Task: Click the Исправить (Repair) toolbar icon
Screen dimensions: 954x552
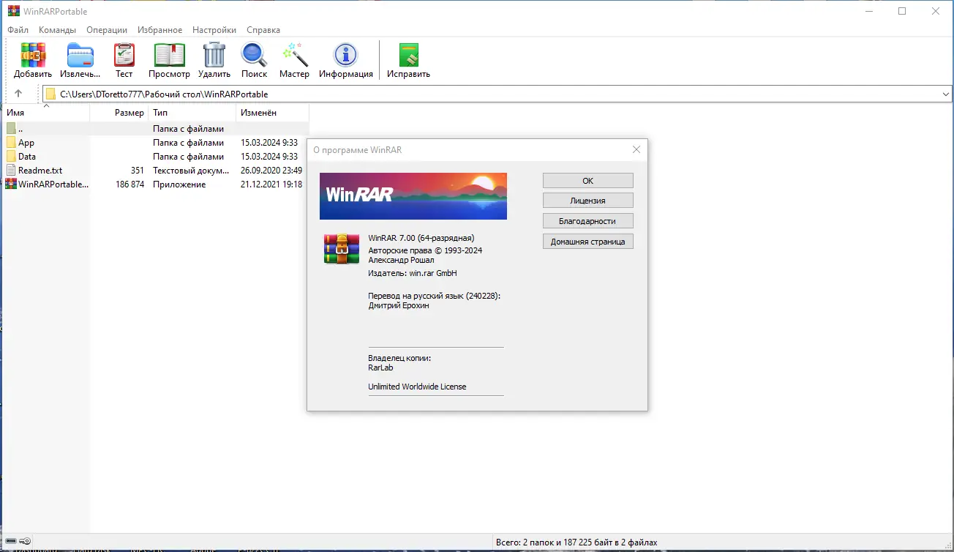Action: (408, 56)
